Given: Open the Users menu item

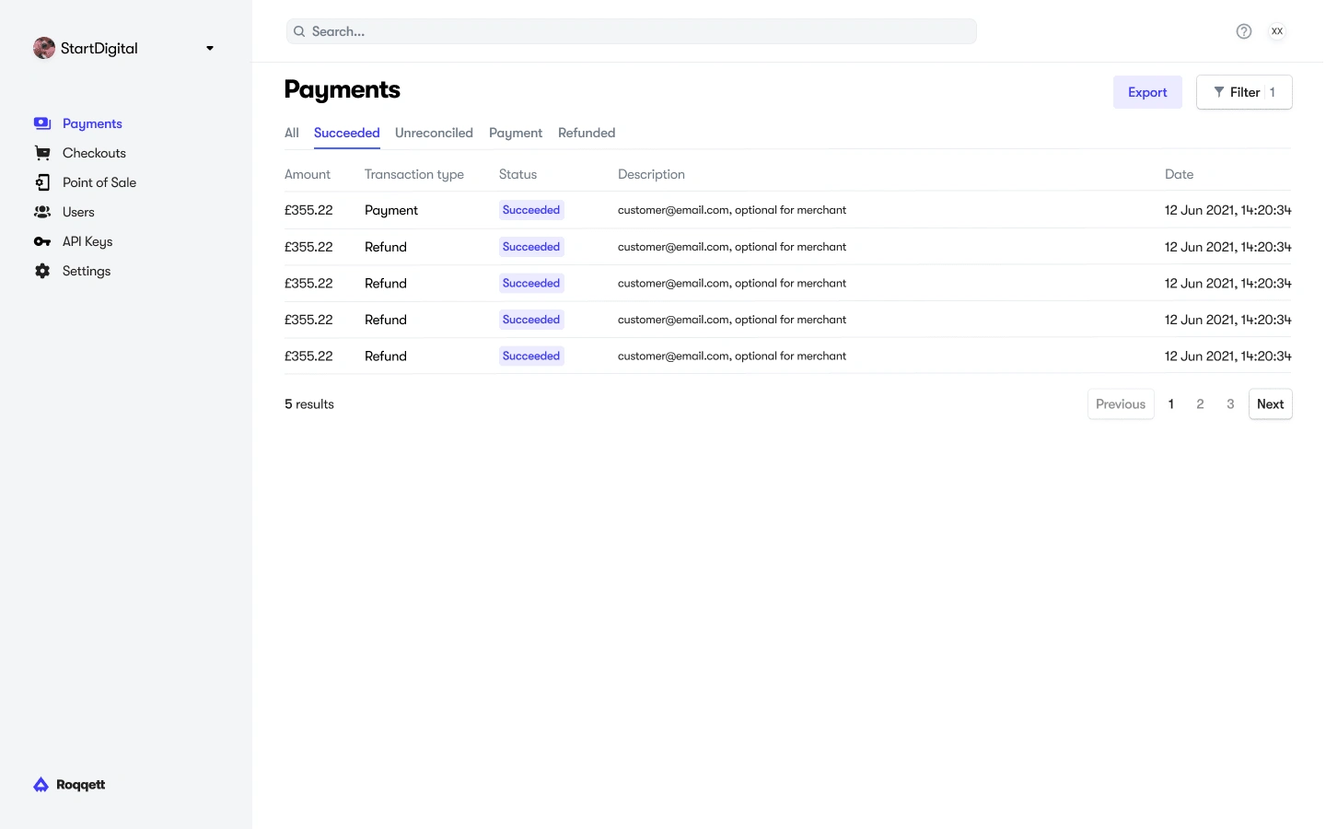Looking at the screenshot, I should click(78, 212).
